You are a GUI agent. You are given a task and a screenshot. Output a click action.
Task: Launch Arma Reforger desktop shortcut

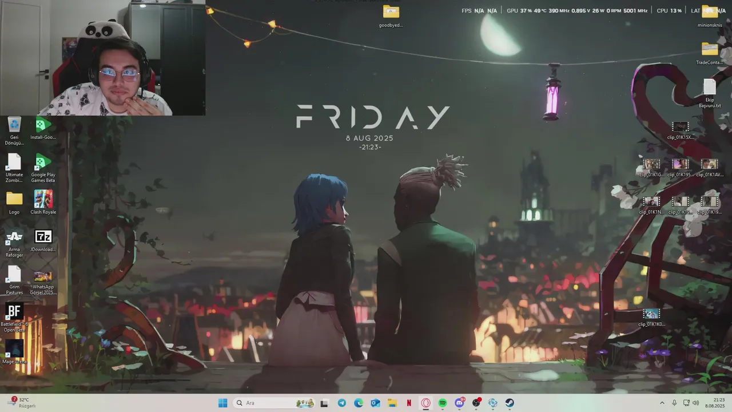click(14, 244)
